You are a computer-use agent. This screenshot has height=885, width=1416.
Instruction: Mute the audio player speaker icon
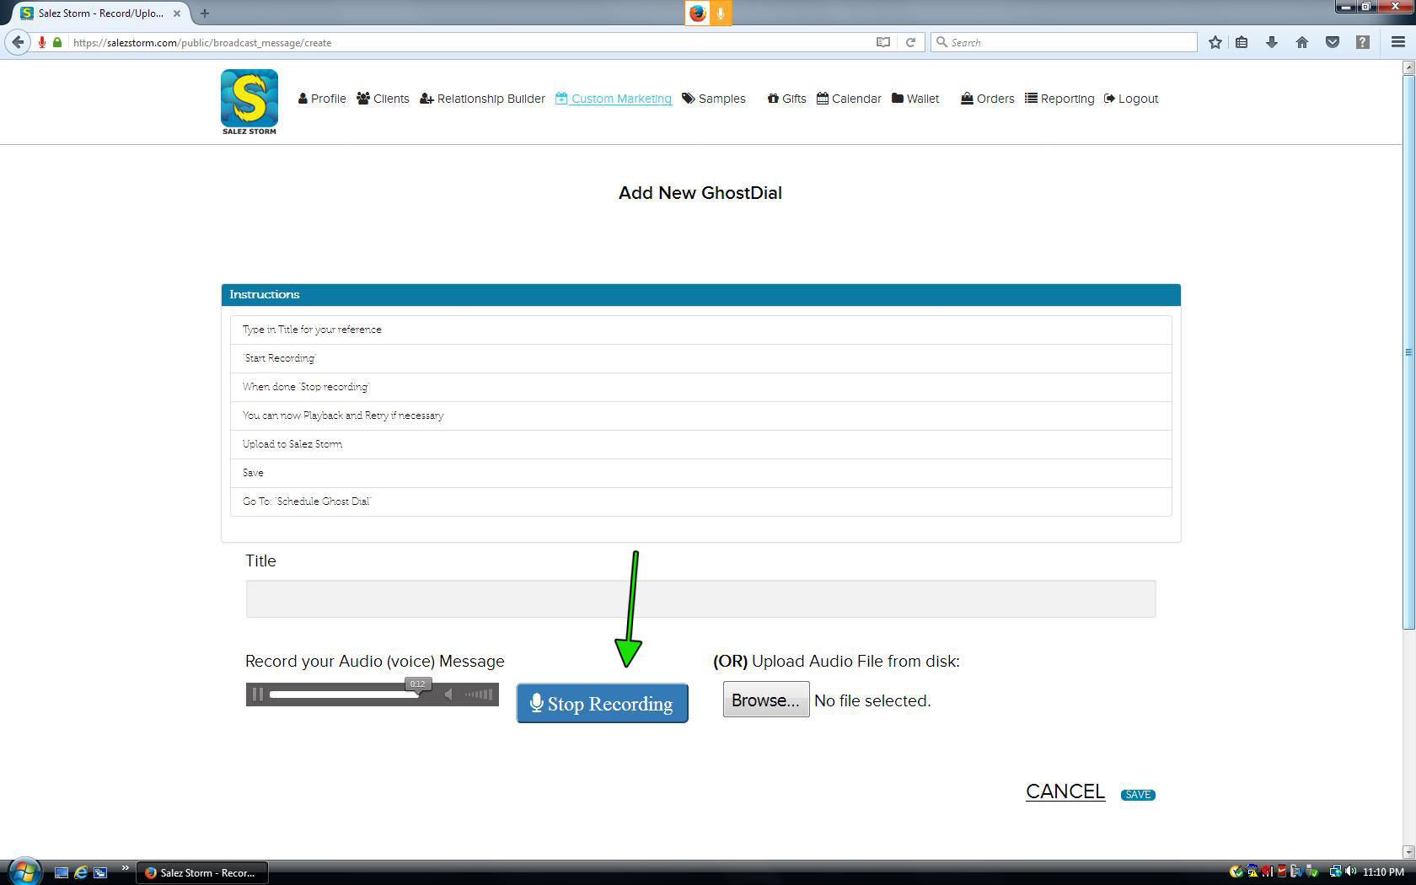point(448,695)
